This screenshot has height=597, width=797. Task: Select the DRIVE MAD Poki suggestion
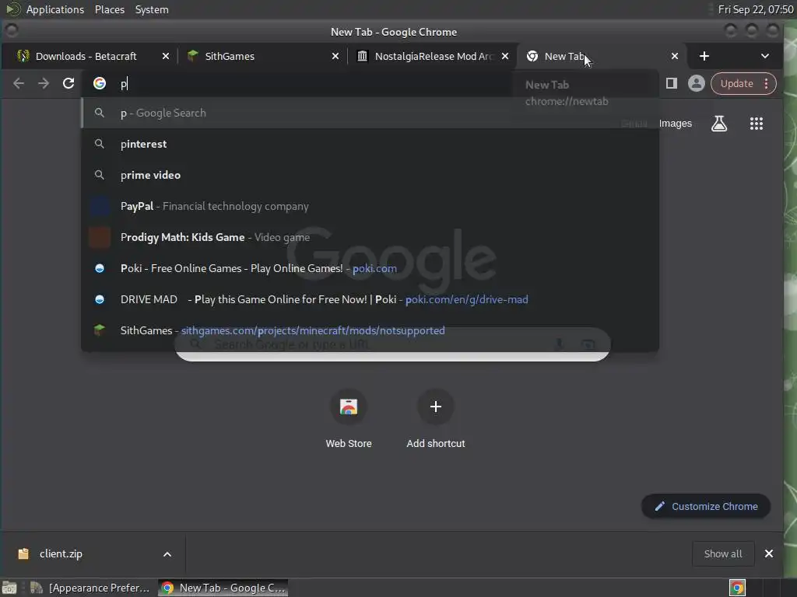point(370,299)
